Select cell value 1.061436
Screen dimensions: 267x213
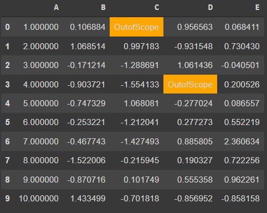195,65
